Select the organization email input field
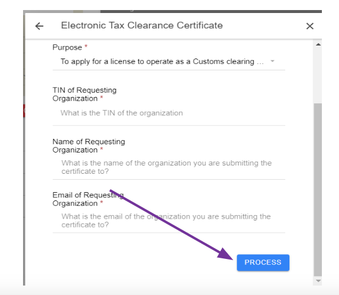 pyautogui.click(x=169, y=221)
